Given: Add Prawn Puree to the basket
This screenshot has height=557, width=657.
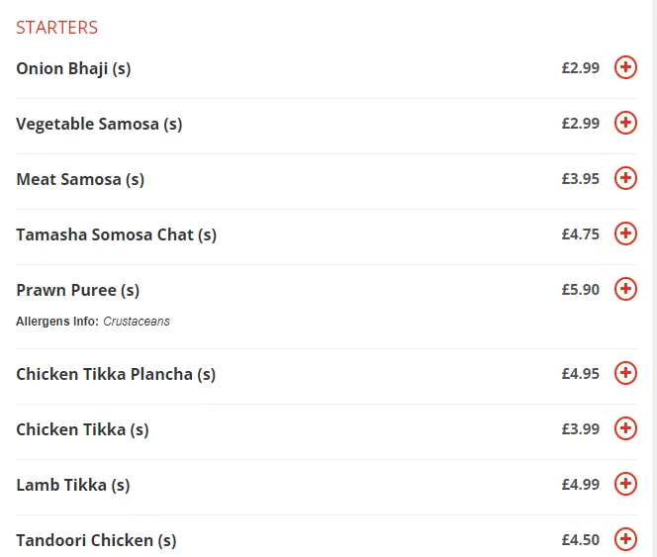Looking at the screenshot, I should pyautogui.click(x=625, y=289).
